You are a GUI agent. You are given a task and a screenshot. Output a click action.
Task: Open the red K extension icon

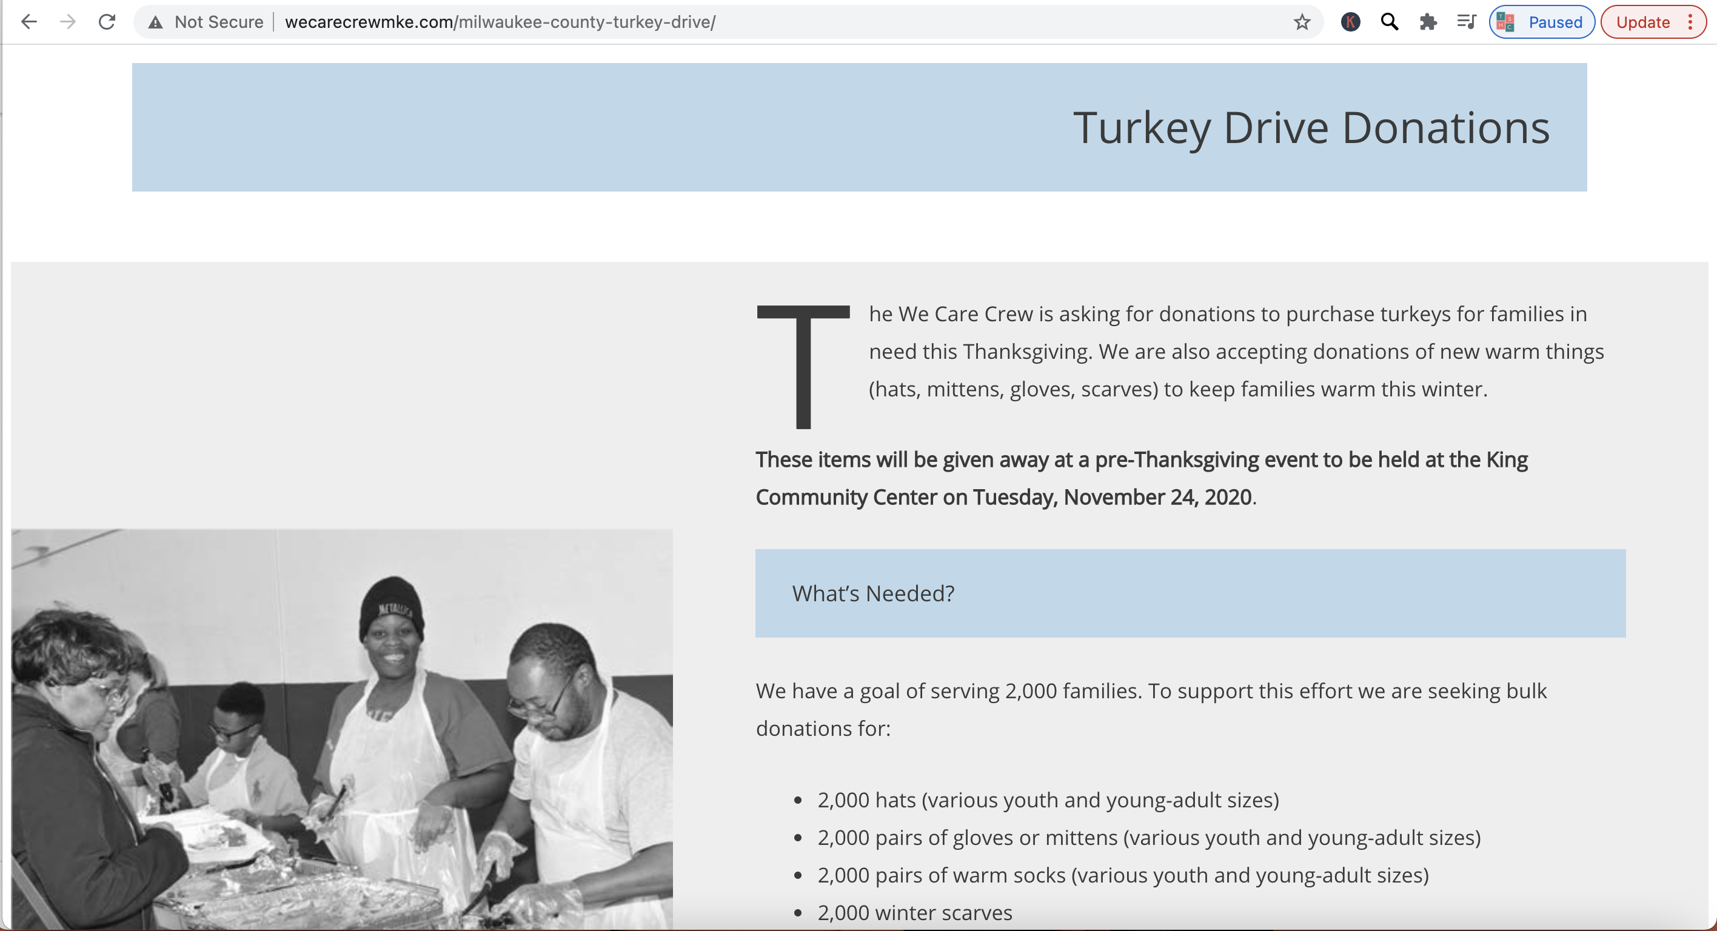click(1350, 22)
